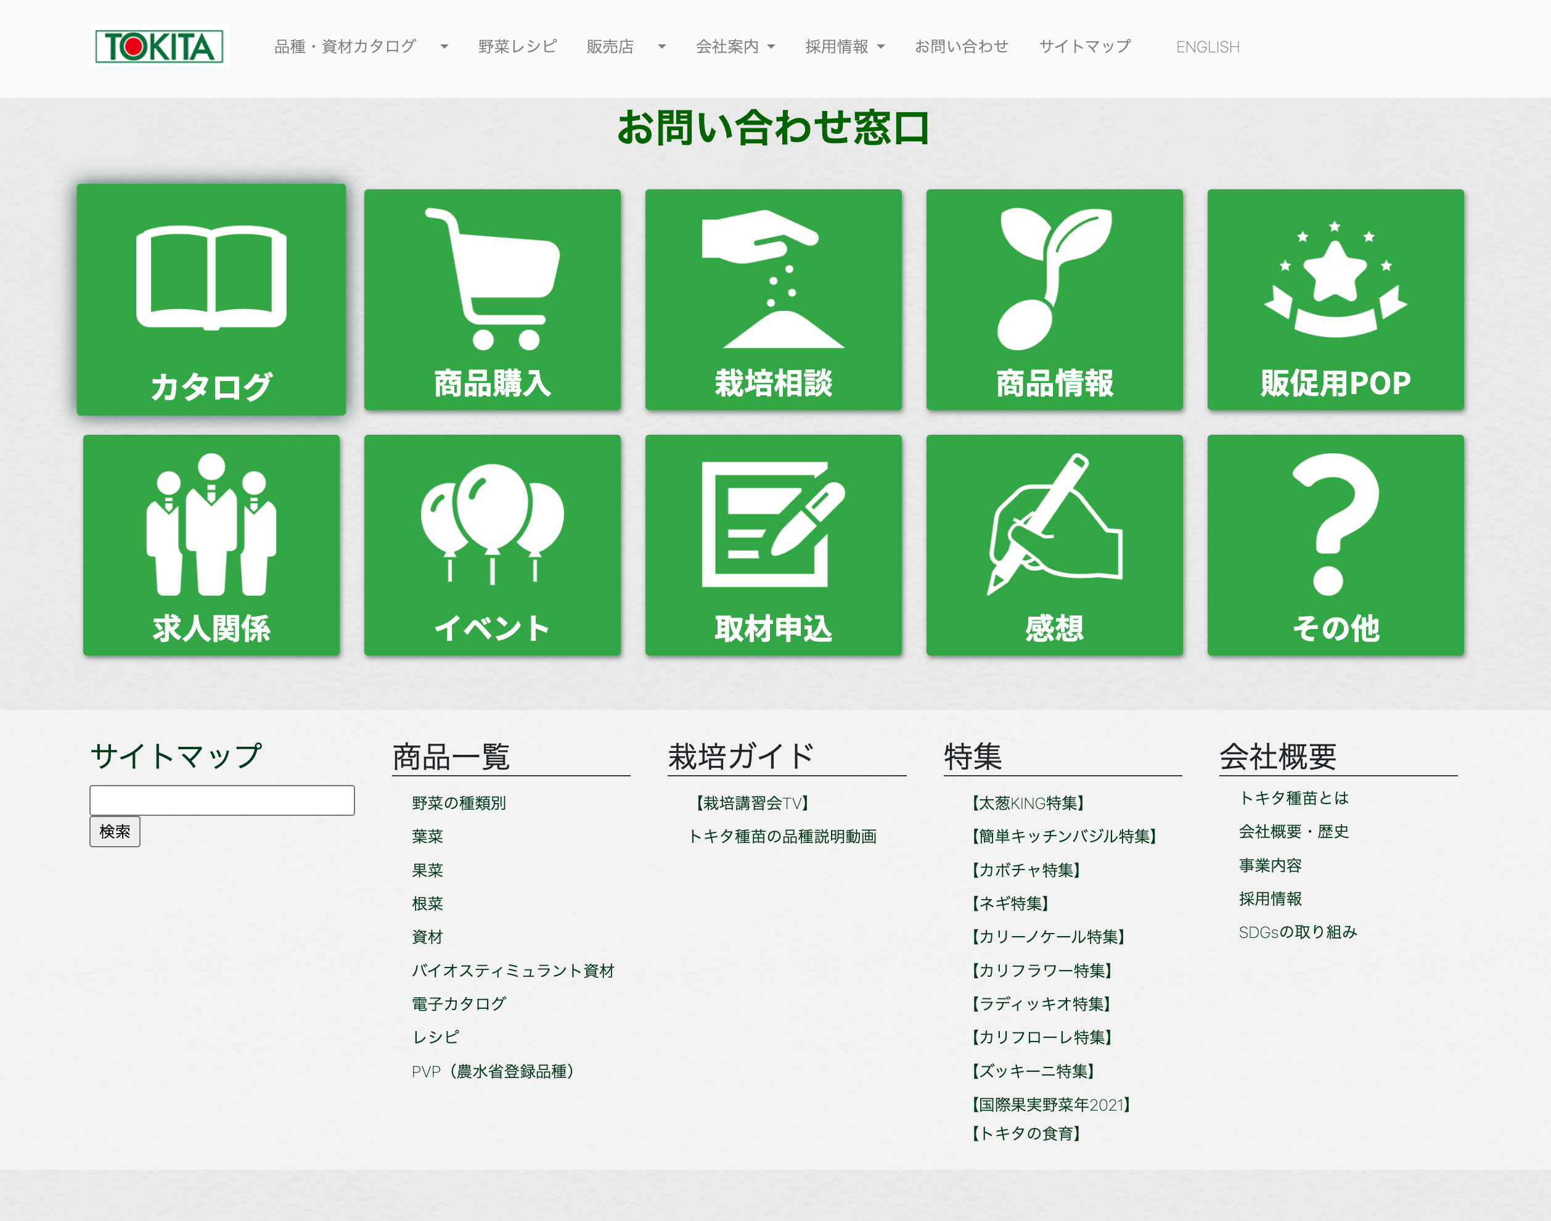Open the バイオスティミュラント資材 link
Viewport: 1551px width, 1221px height.
(x=513, y=970)
